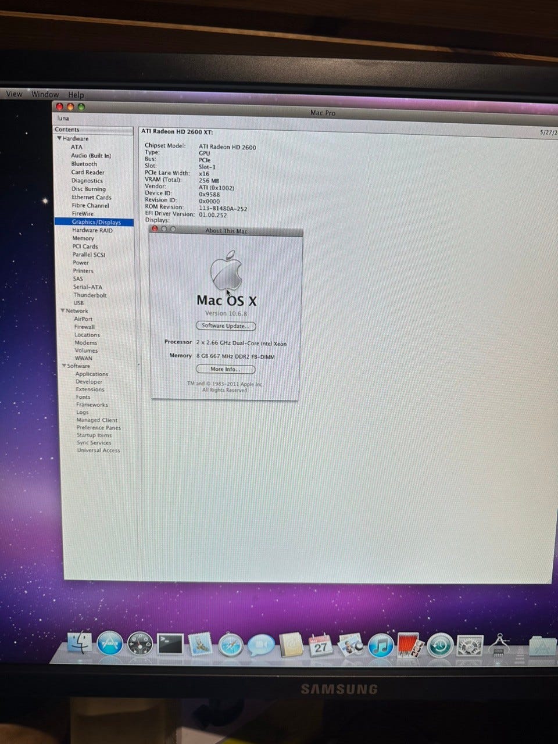Viewport: 558px width, 744px height.
Task: Open Finder from the dock
Action: click(x=80, y=643)
